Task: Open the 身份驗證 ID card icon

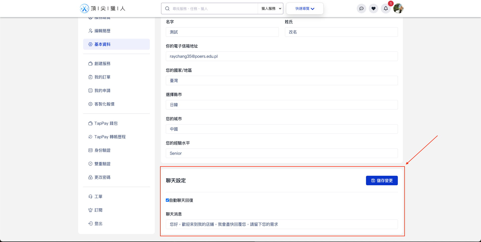Action: [90, 150]
